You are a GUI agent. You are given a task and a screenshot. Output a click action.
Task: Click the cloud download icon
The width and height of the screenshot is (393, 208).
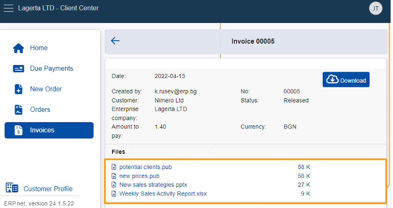(x=332, y=80)
